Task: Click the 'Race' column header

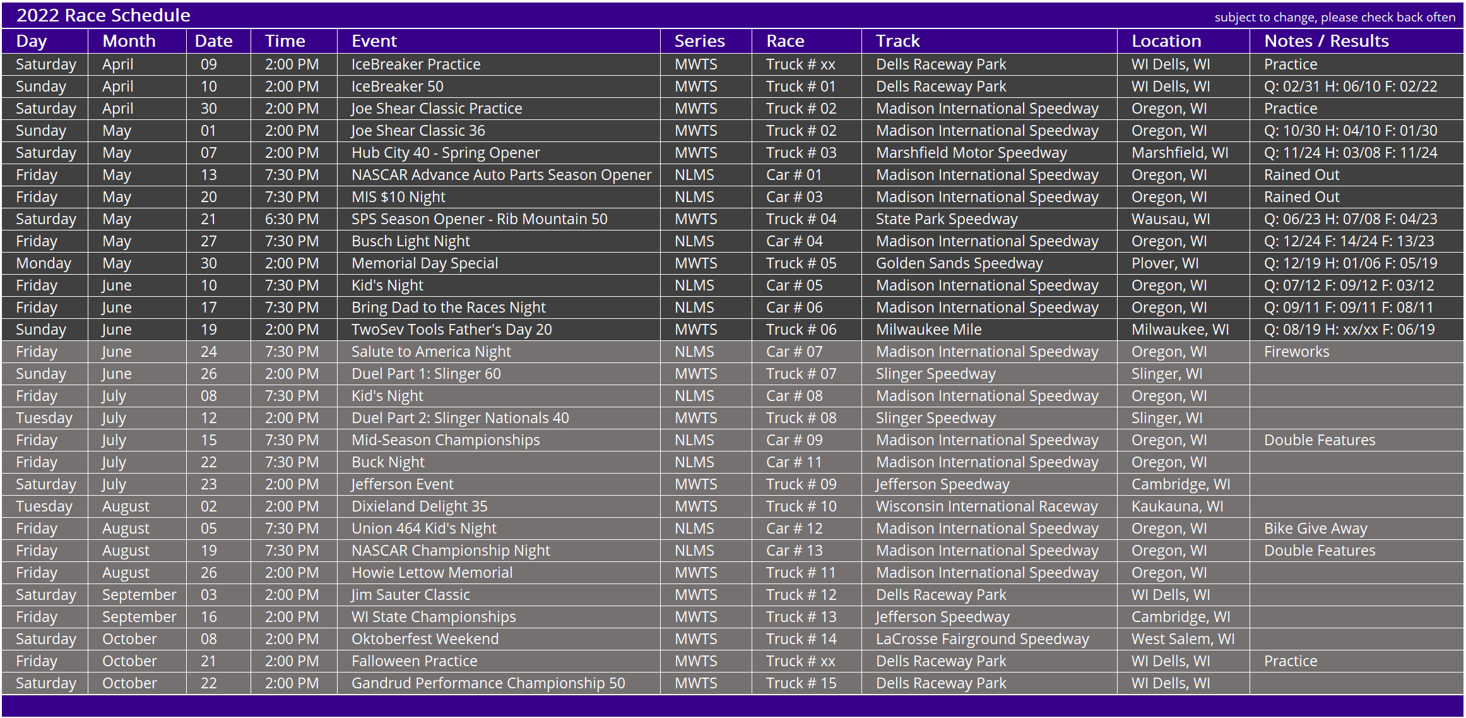Action: tap(785, 41)
